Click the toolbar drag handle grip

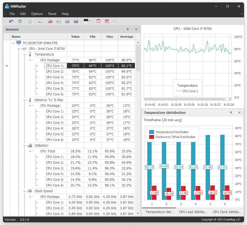coord(5,21)
